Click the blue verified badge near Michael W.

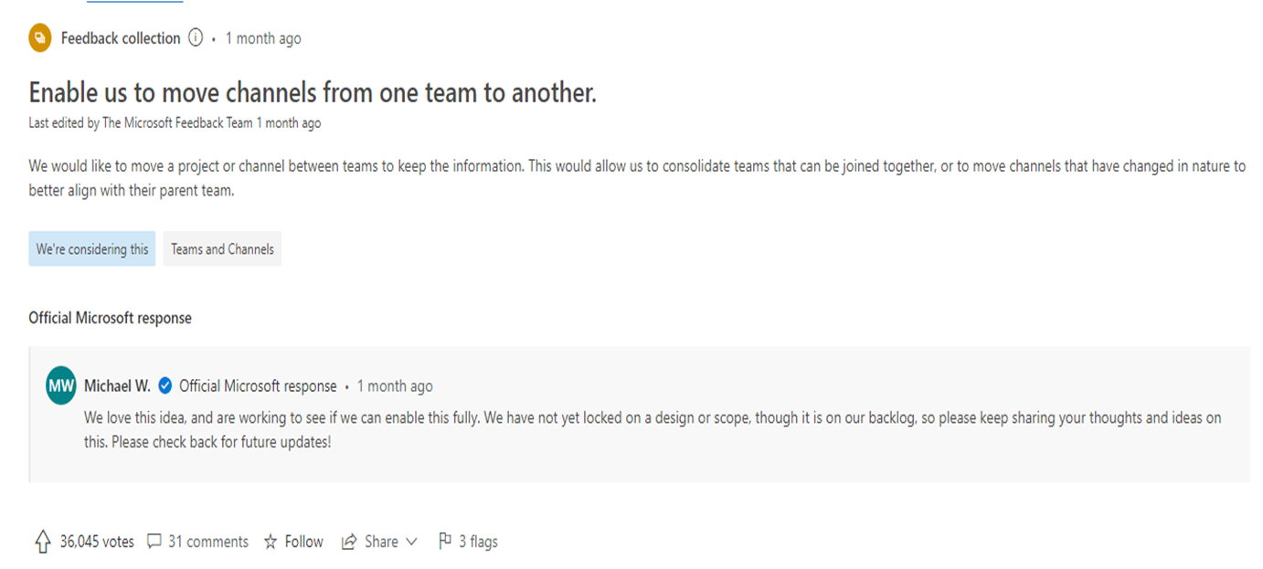click(x=165, y=385)
